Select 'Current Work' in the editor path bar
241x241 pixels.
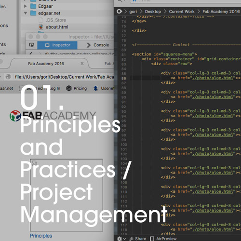click(x=182, y=12)
